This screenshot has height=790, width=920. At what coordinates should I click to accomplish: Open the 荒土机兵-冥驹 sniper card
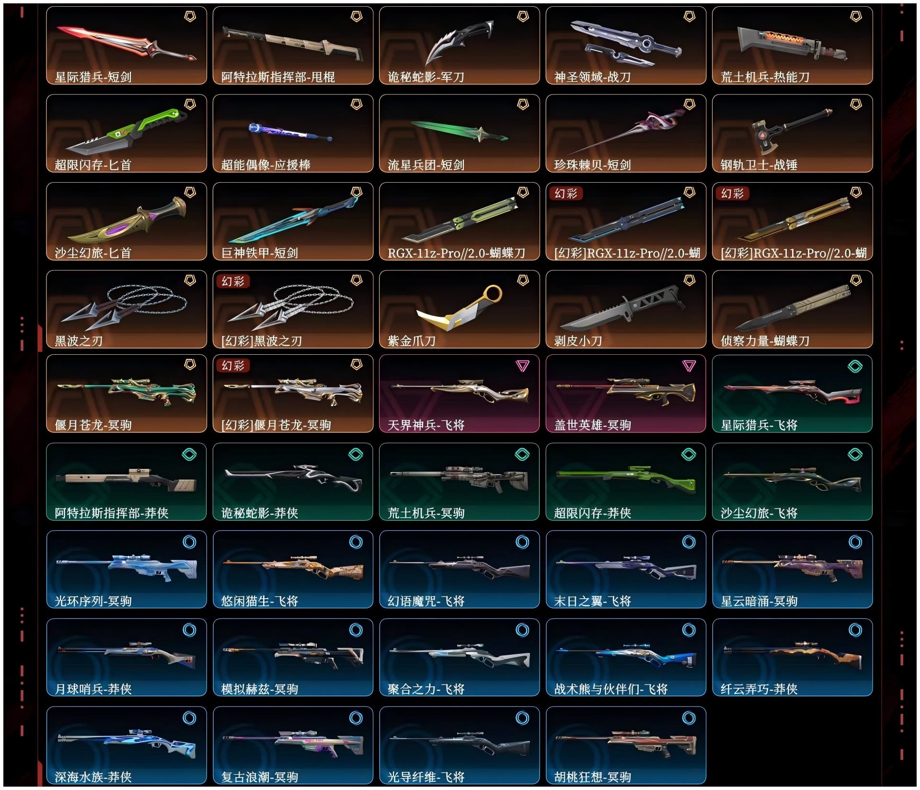click(x=459, y=482)
